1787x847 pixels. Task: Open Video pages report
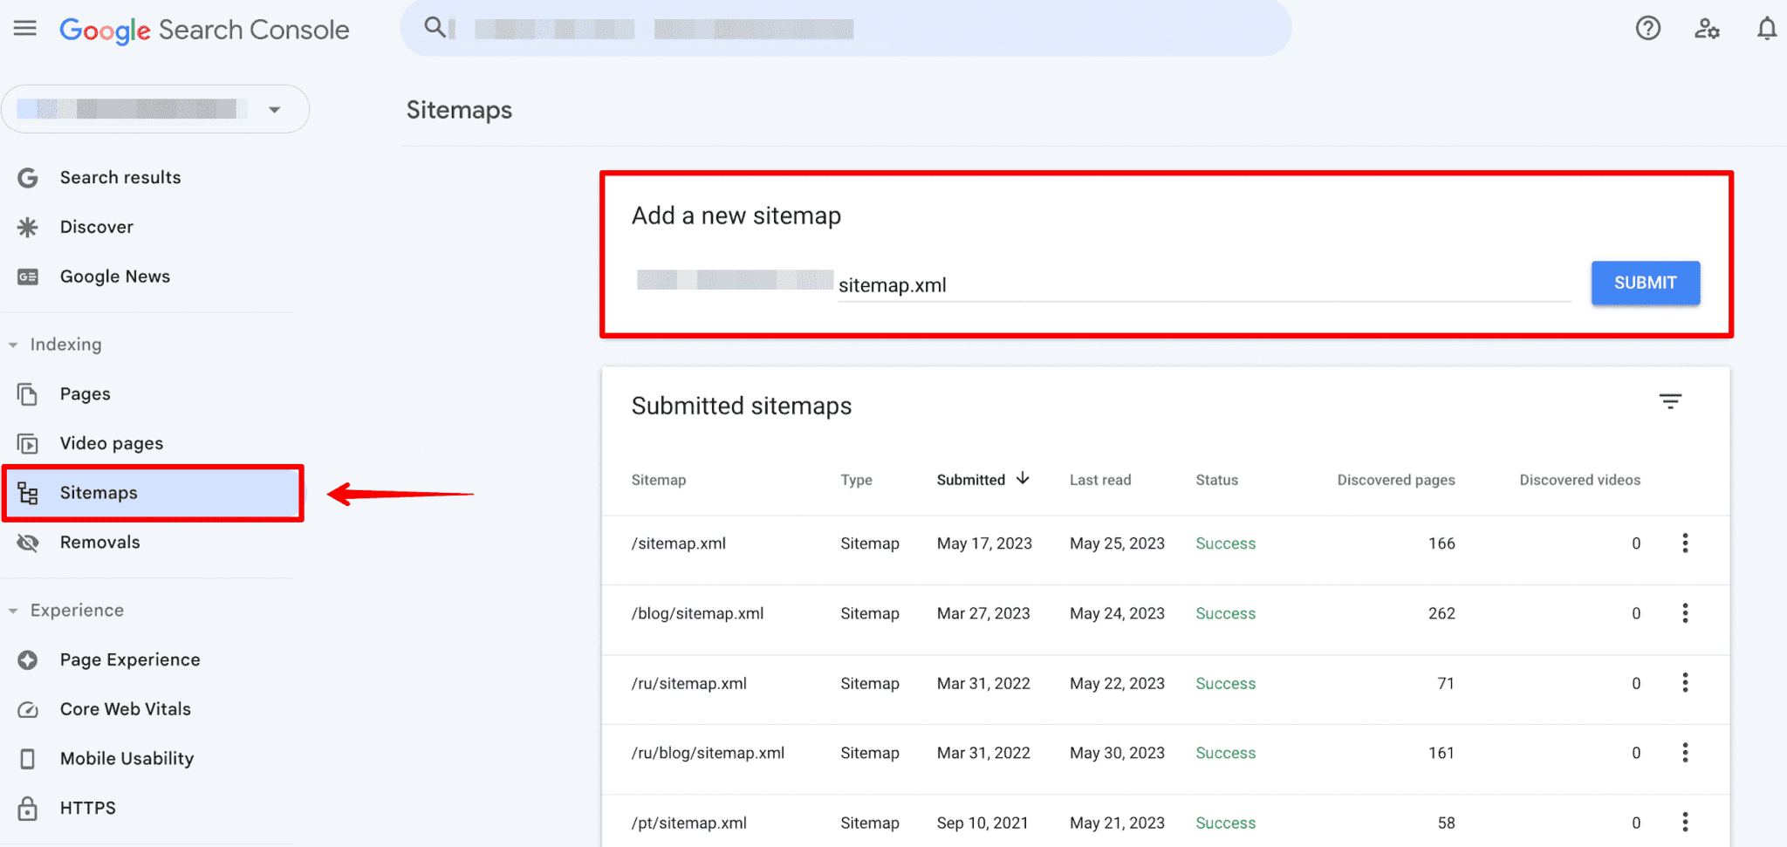click(x=112, y=444)
